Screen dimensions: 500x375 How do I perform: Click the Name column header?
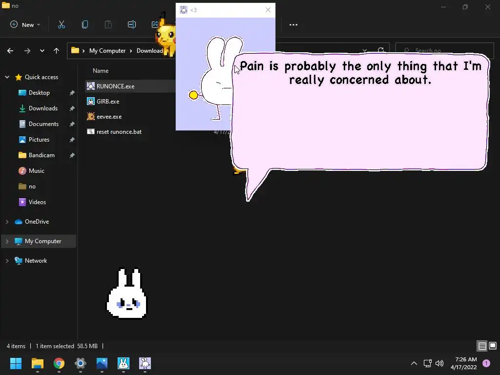101,71
